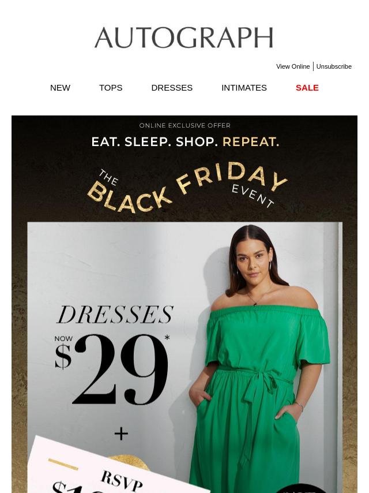Click the Unsubscribe link
The image size is (369, 493).
click(334, 66)
